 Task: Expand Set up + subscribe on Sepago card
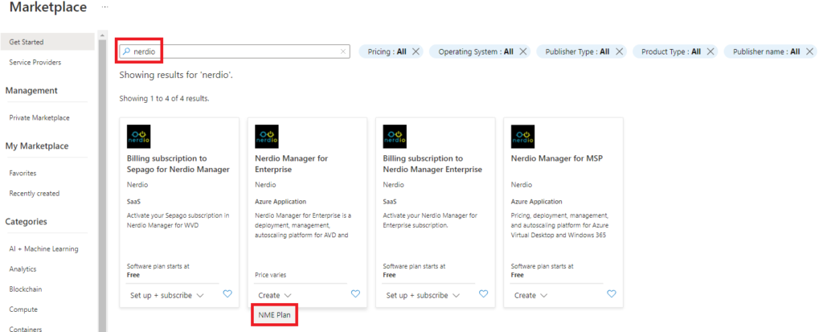click(167, 295)
